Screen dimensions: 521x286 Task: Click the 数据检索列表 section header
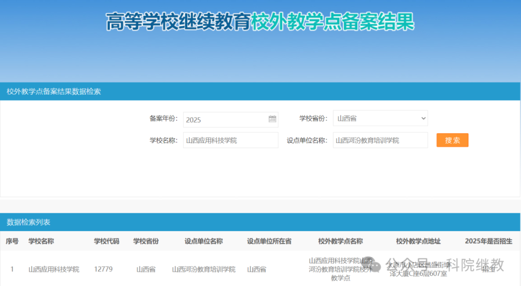[28, 222]
